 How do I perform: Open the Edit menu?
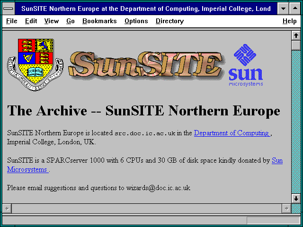click(x=31, y=21)
